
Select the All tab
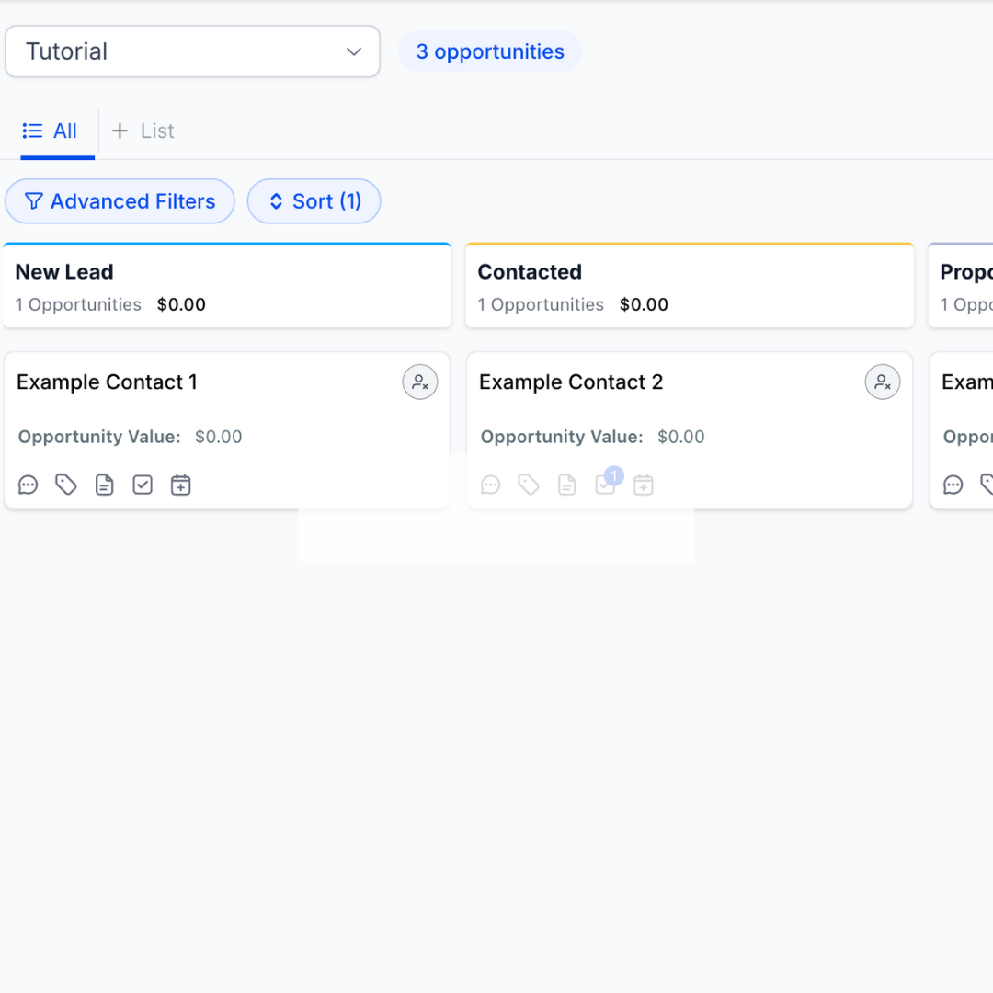point(51,131)
